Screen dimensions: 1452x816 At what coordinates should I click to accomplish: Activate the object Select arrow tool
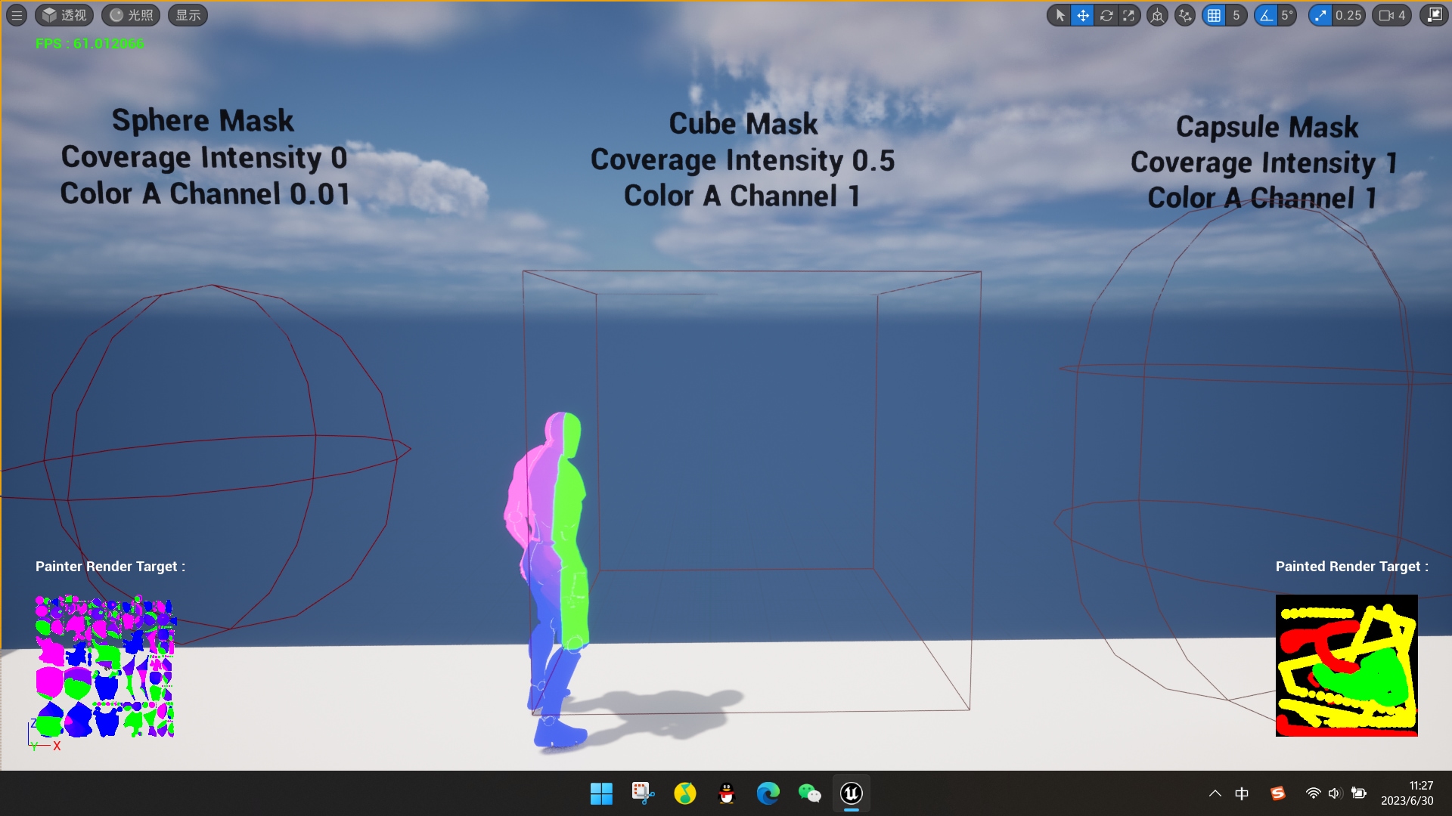1060,15
